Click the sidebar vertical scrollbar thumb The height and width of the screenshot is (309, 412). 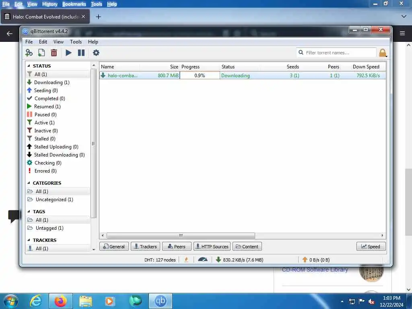(93, 144)
